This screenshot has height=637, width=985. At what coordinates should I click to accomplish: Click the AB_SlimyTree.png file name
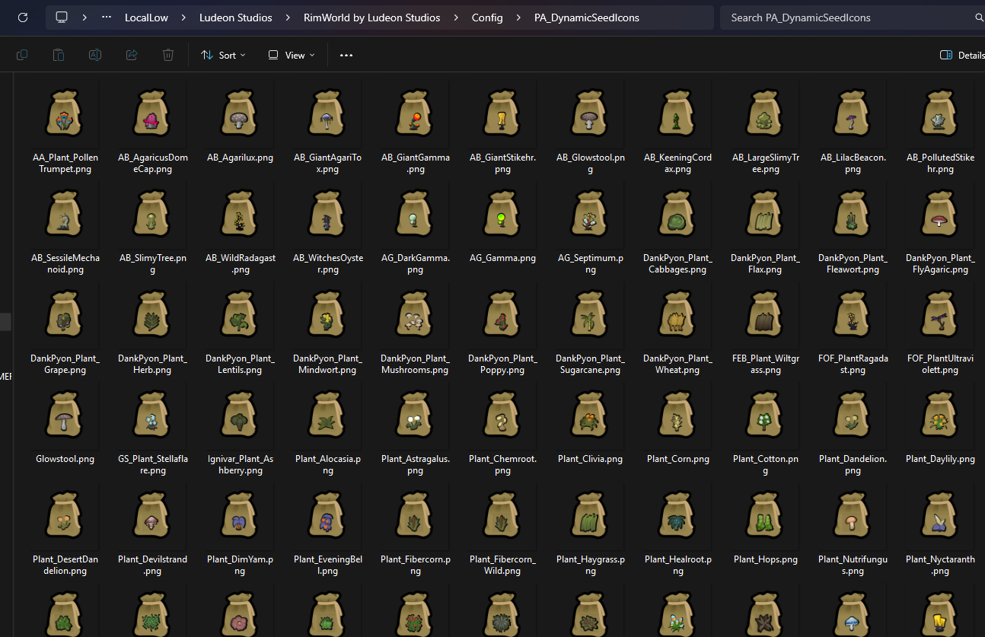(152, 263)
